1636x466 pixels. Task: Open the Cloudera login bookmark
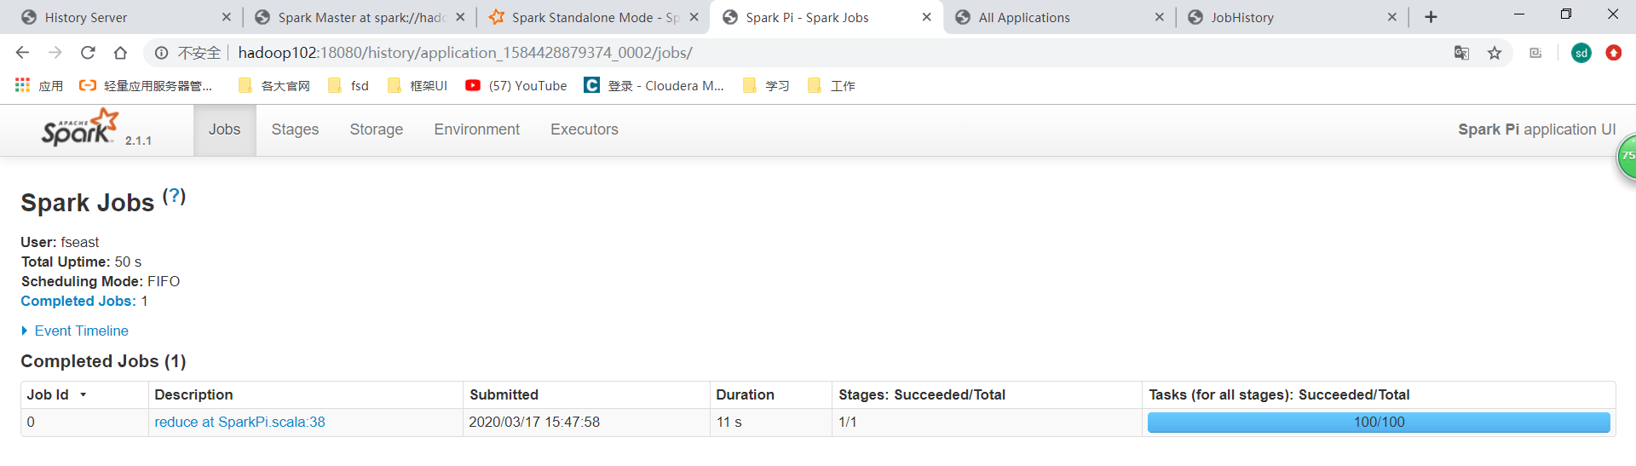[654, 85]
